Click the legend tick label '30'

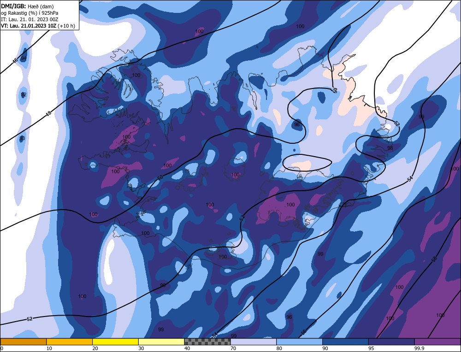click(x=141, y=348)
